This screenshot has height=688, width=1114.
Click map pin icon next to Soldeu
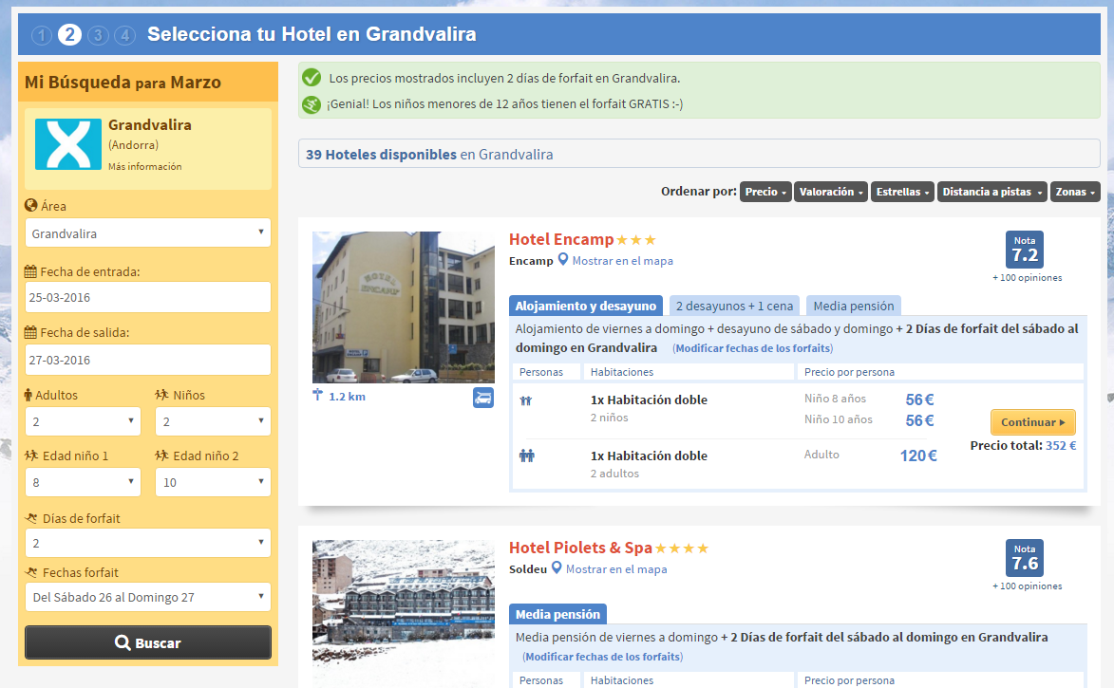557,568
